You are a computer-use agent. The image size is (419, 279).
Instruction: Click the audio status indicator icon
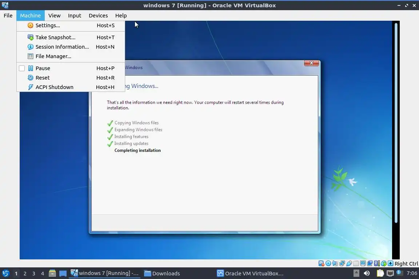click(335, 263)
